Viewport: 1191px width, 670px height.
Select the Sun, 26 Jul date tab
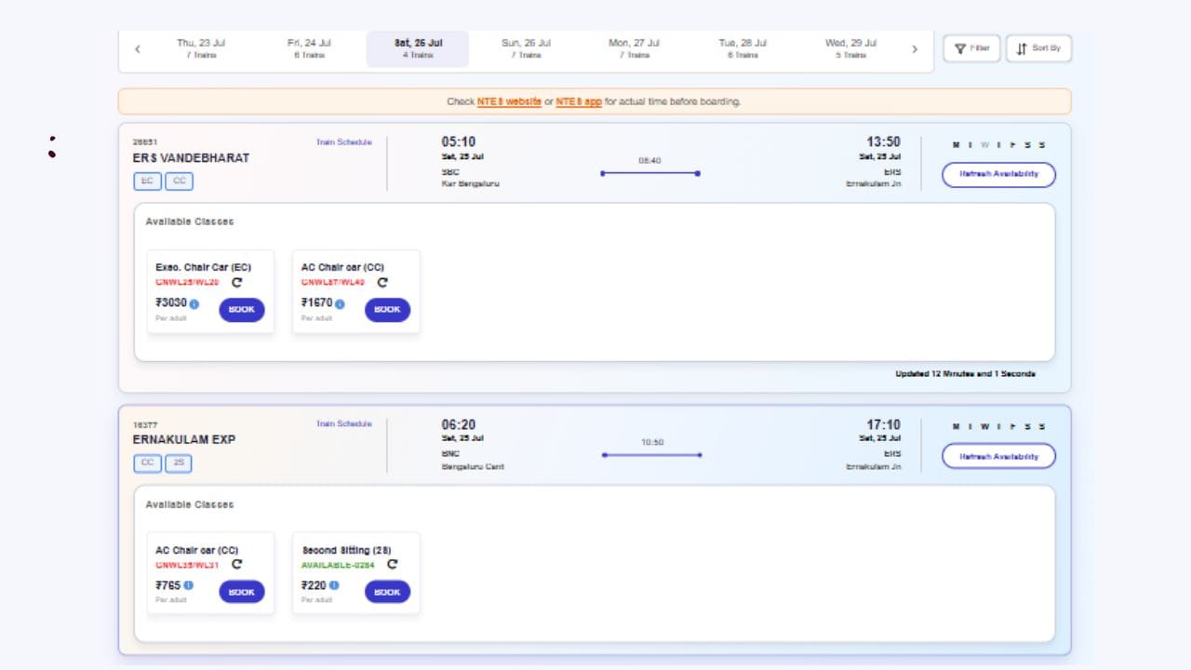526,48
